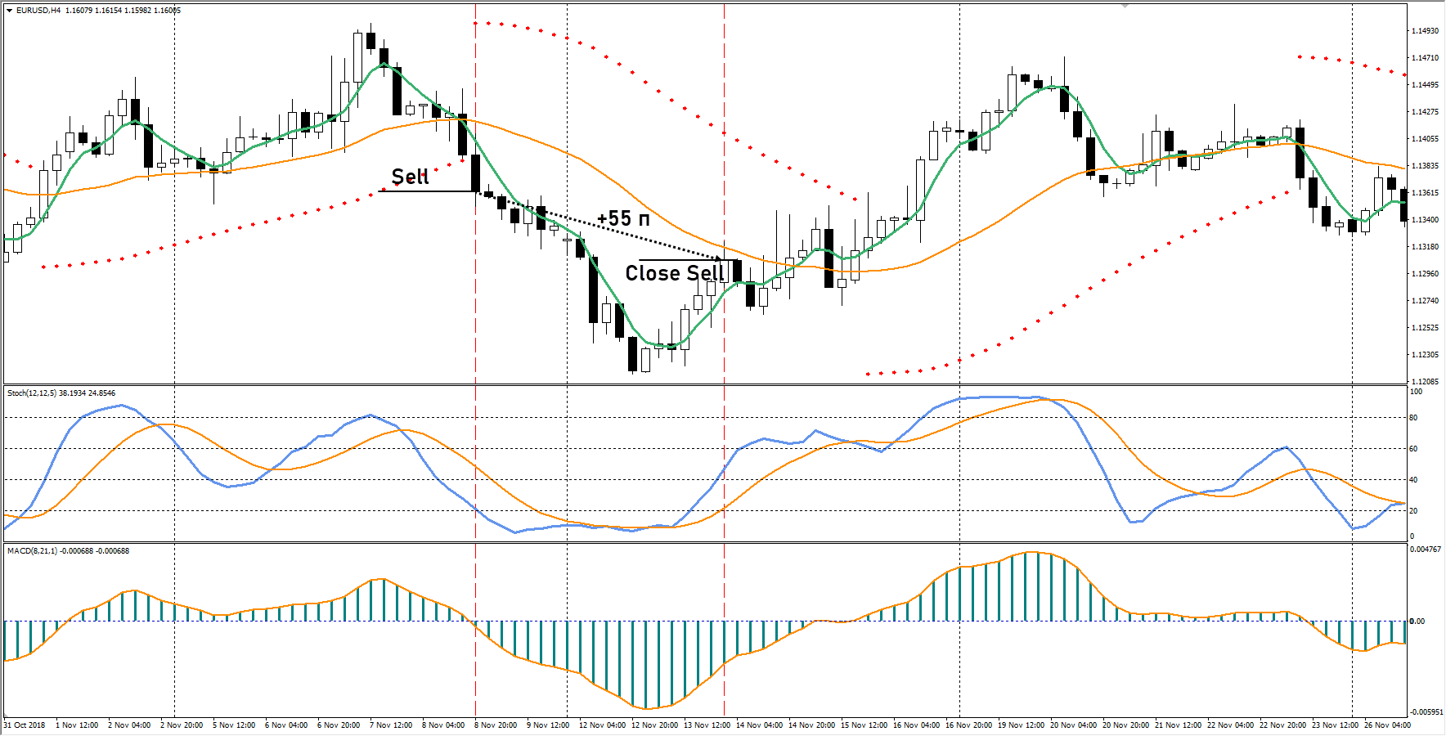Click the 1.14930 price on the scale
The height and width of the screenshot is (736, 1446).
pyautogui.click(x=1424, y=31)
